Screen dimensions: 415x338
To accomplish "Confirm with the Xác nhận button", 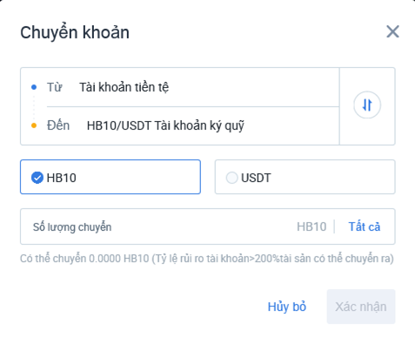I will pos(361,307).
